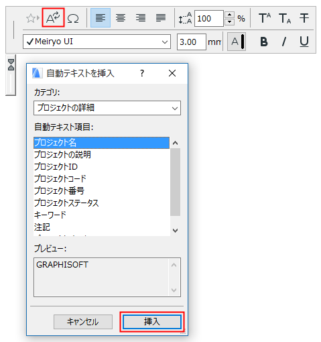The height and width of the screenshot is (342, 321).
Task: Click the 挿入 button
Action: click(x=152, y=322)
